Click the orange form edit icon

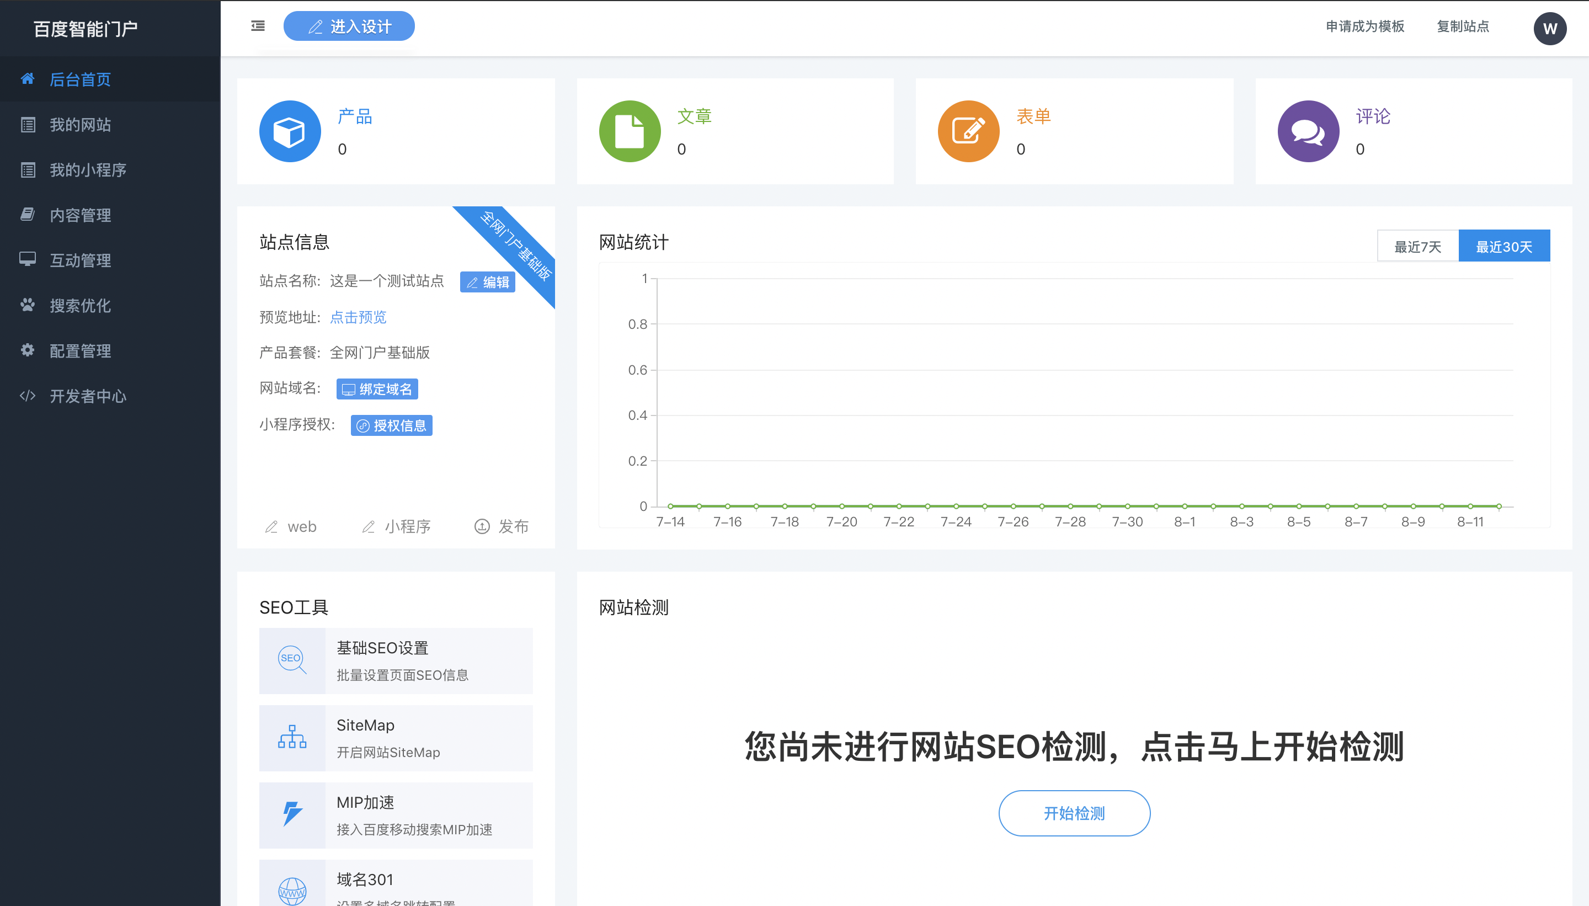[x=969, y=131]
